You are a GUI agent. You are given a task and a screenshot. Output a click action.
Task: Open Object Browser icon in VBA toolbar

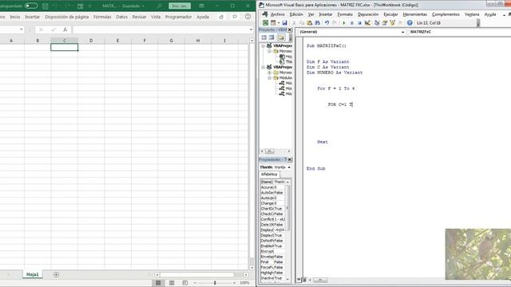pos(392,23)
